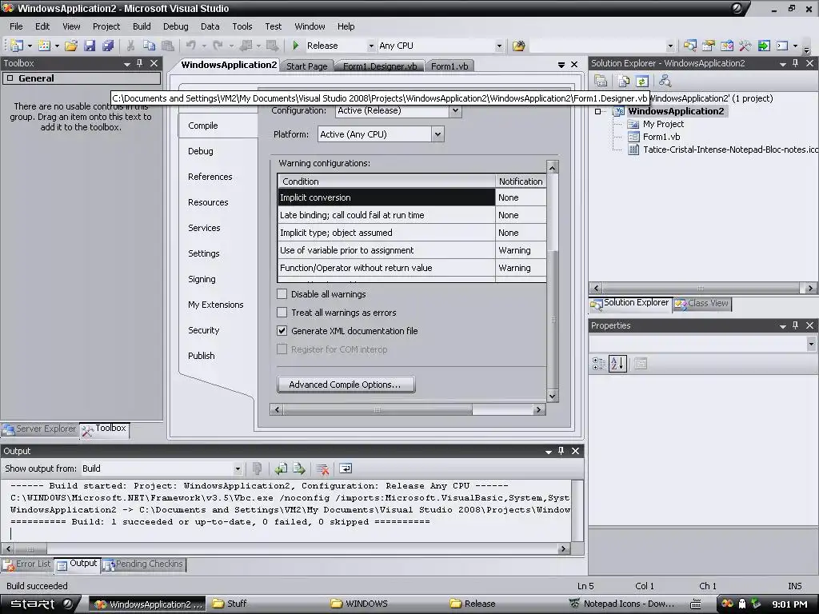
Task: Open Toolbox via the hammer and wrench icon
Action: tap(745, 46)
